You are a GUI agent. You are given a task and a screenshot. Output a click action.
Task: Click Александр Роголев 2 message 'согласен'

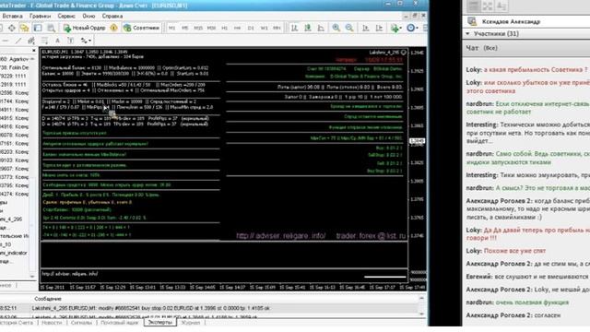click(x=547, y=315)
